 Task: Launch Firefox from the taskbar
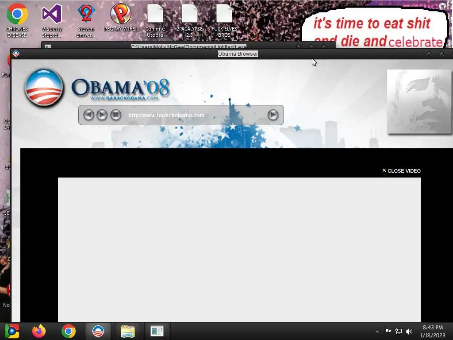pos(39,331)
